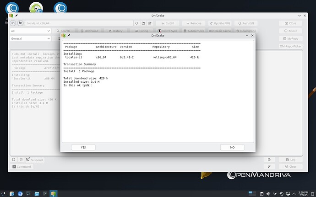Click the disc desktop icon
The image size is (316, 197).
(x=36, y=8)
